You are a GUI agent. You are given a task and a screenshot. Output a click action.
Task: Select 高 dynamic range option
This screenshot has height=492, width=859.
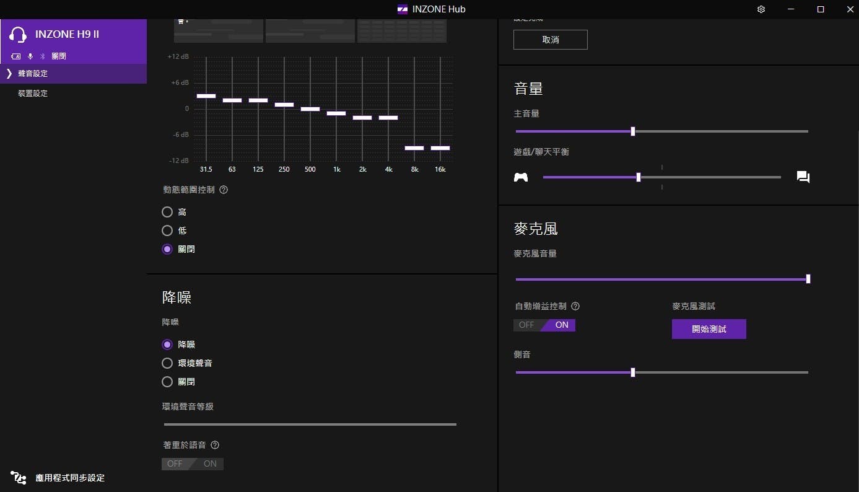(167, 212)
